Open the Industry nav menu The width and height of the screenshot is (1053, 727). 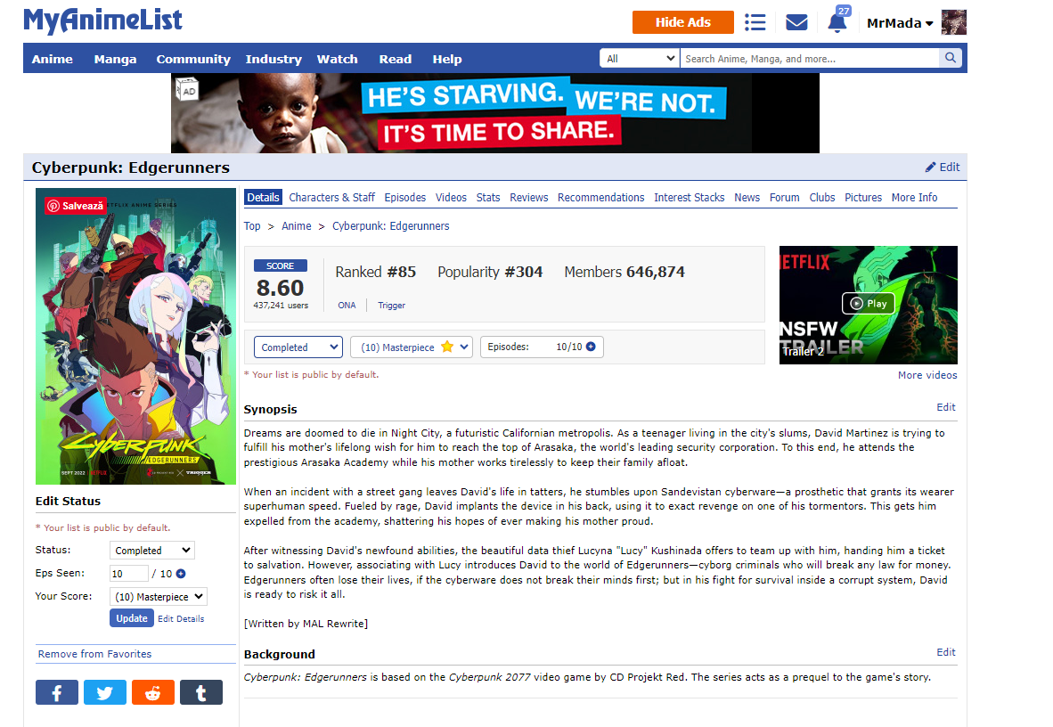pos(273,59)
